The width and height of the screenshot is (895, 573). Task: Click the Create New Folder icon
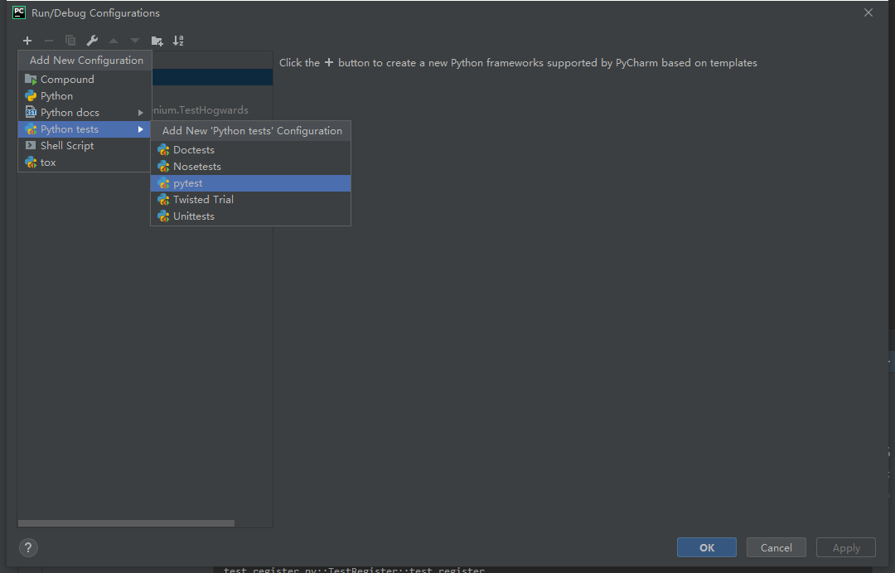point(157,41)
